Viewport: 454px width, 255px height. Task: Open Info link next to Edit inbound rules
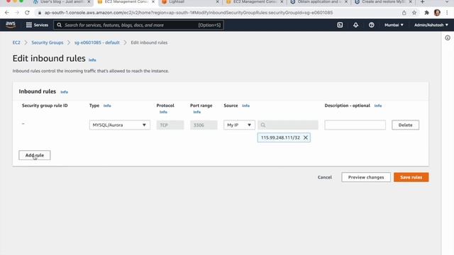pyautogui.click(x=92, y=60)
